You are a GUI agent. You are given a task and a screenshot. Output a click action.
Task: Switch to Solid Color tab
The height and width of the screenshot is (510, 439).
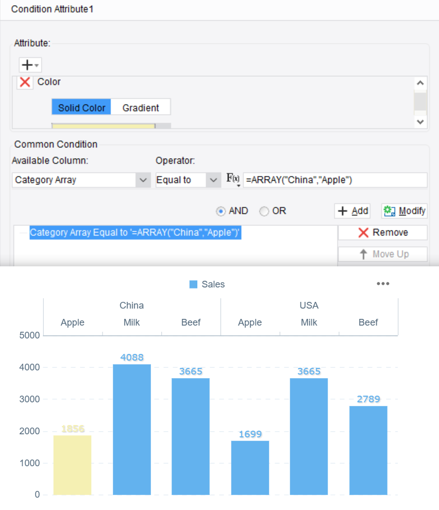coord(81,107)
